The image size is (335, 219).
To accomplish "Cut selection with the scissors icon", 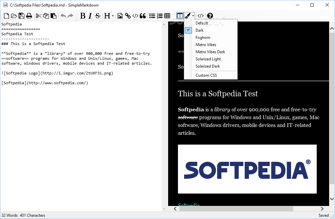I will coord(39,16).
